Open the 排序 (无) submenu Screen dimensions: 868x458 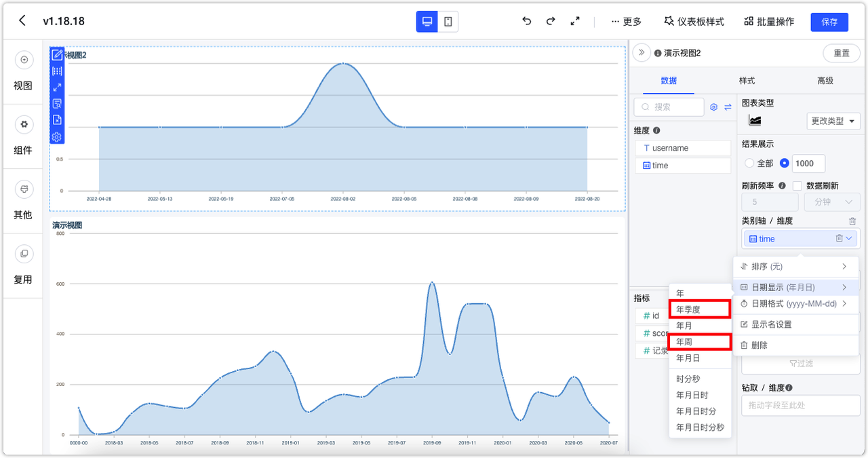coord(795,267)
